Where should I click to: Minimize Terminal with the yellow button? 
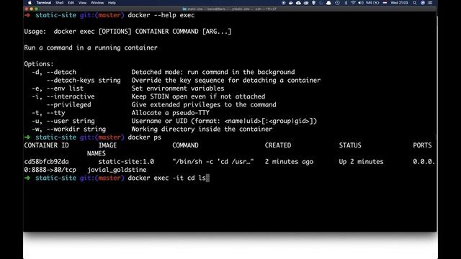click(32, 9)
